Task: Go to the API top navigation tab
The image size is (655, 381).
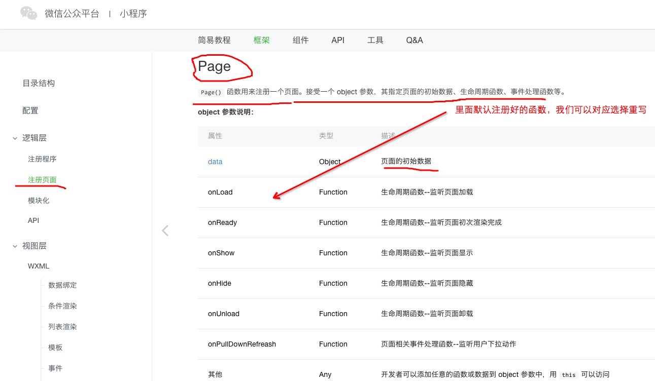Action: coord(338,40)
